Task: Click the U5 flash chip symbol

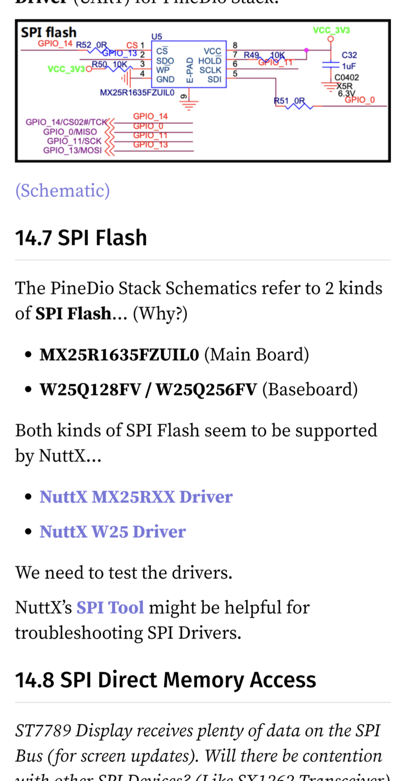Action: click(x=188, y=64)
